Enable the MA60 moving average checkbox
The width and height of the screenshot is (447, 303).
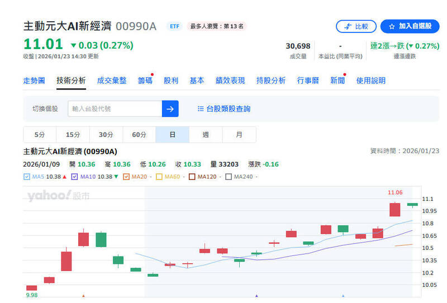click(159, 177)
